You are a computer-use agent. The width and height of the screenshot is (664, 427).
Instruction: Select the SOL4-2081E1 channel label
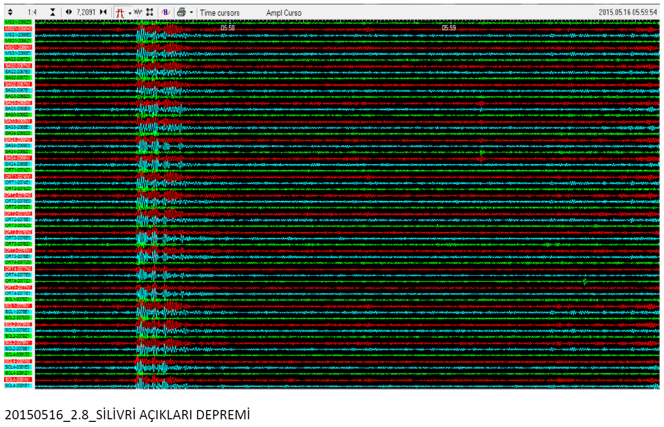point(18,386)
